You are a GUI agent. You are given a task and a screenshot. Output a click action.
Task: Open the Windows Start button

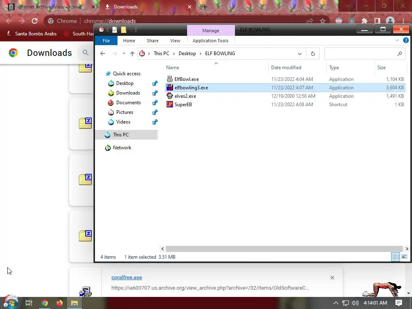click(10, 303)
